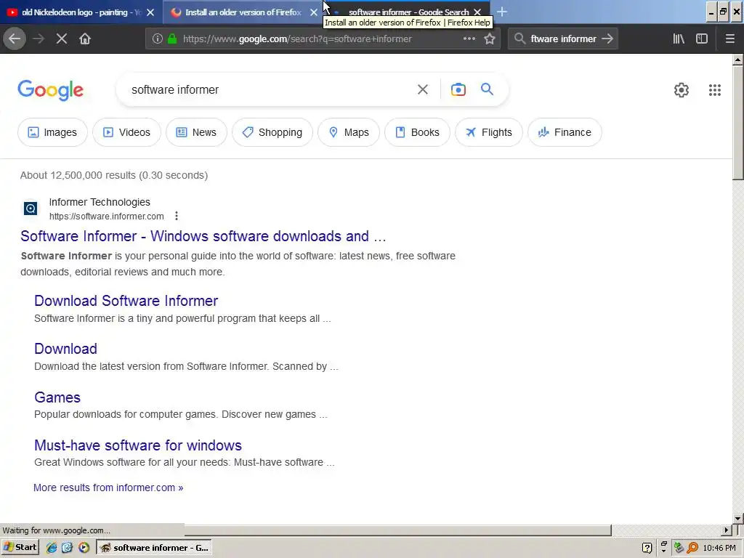Click the https://software.informer.com URL text
The width and height of the screenshot is (744, 558).
(x=107, y=217)
